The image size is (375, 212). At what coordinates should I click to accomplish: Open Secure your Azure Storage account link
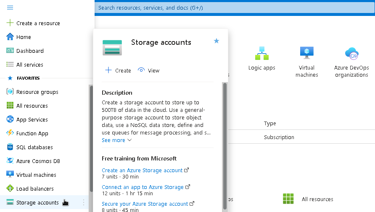(145, 204)
